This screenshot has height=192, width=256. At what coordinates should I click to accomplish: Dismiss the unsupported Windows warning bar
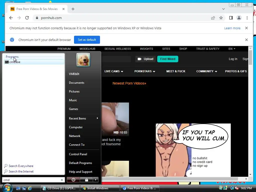[246, 28]
